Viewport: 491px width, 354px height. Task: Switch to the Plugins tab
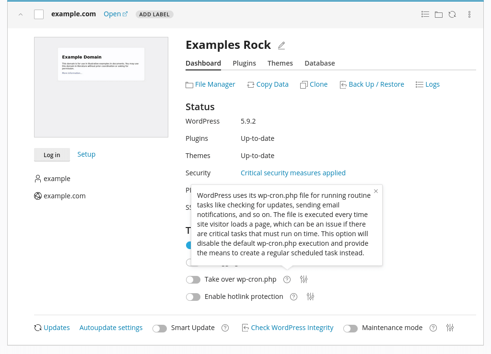pos(244,63)
